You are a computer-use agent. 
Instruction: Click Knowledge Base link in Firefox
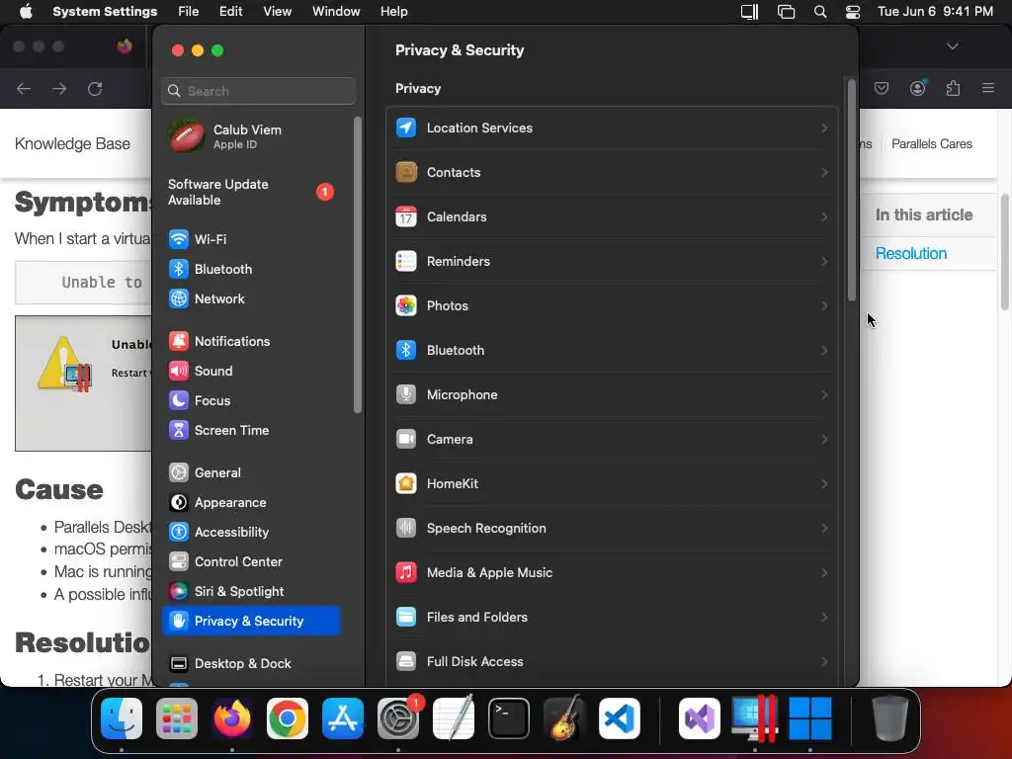[x=72, y=144]
